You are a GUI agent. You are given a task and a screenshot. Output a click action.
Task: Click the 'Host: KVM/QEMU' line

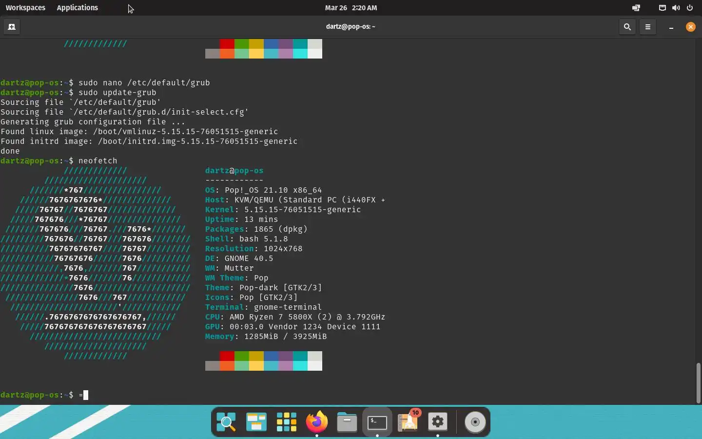point(295,200)
